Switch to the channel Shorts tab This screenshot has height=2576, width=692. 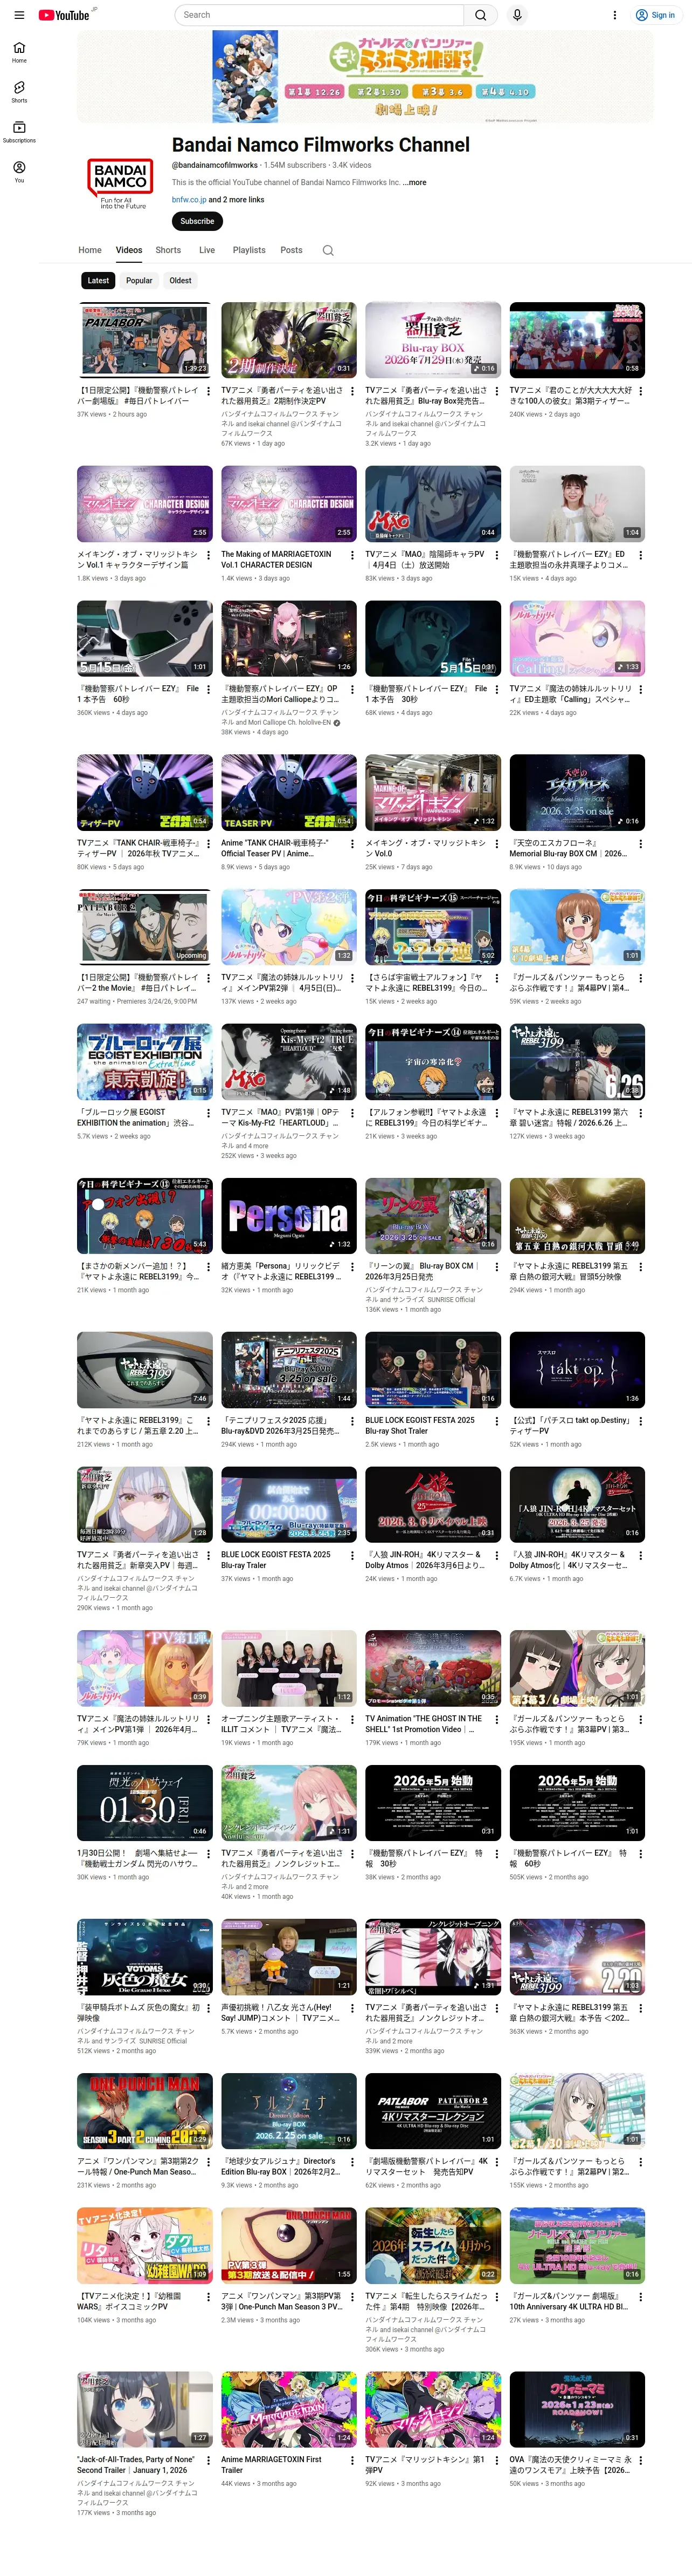click(x=168, y=250)
